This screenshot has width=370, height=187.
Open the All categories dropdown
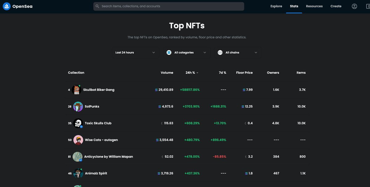pos(187,53)
